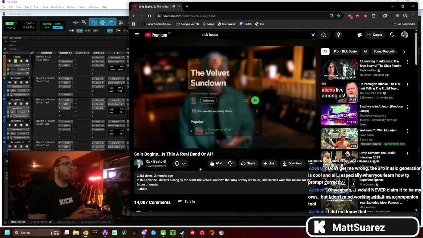Expand the Tempo ruler triangle
Screen dimensions: 423x238
click(x=6, y=42)
